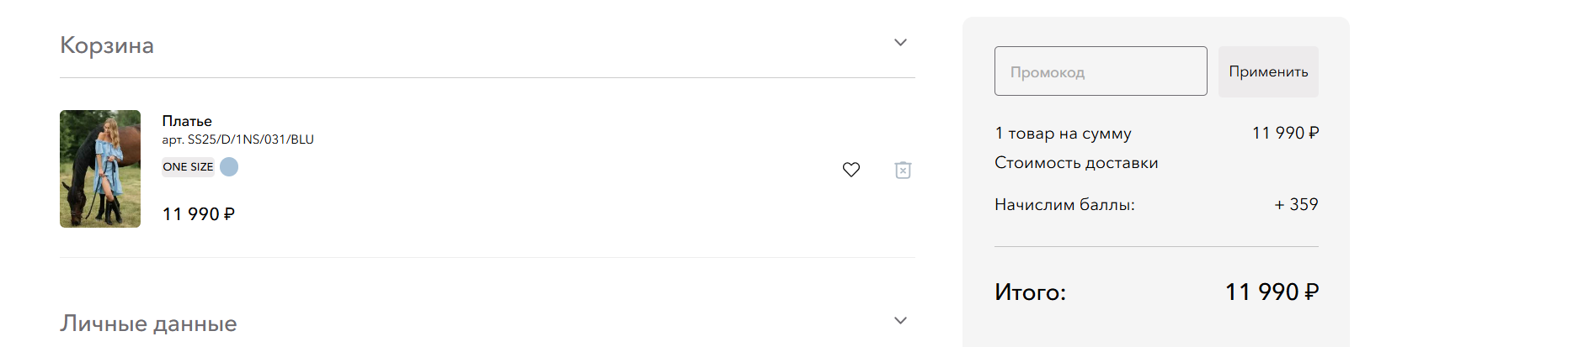Apply promo code with Применить button
1589x347 pixels.
click(x=1268, y=71)
